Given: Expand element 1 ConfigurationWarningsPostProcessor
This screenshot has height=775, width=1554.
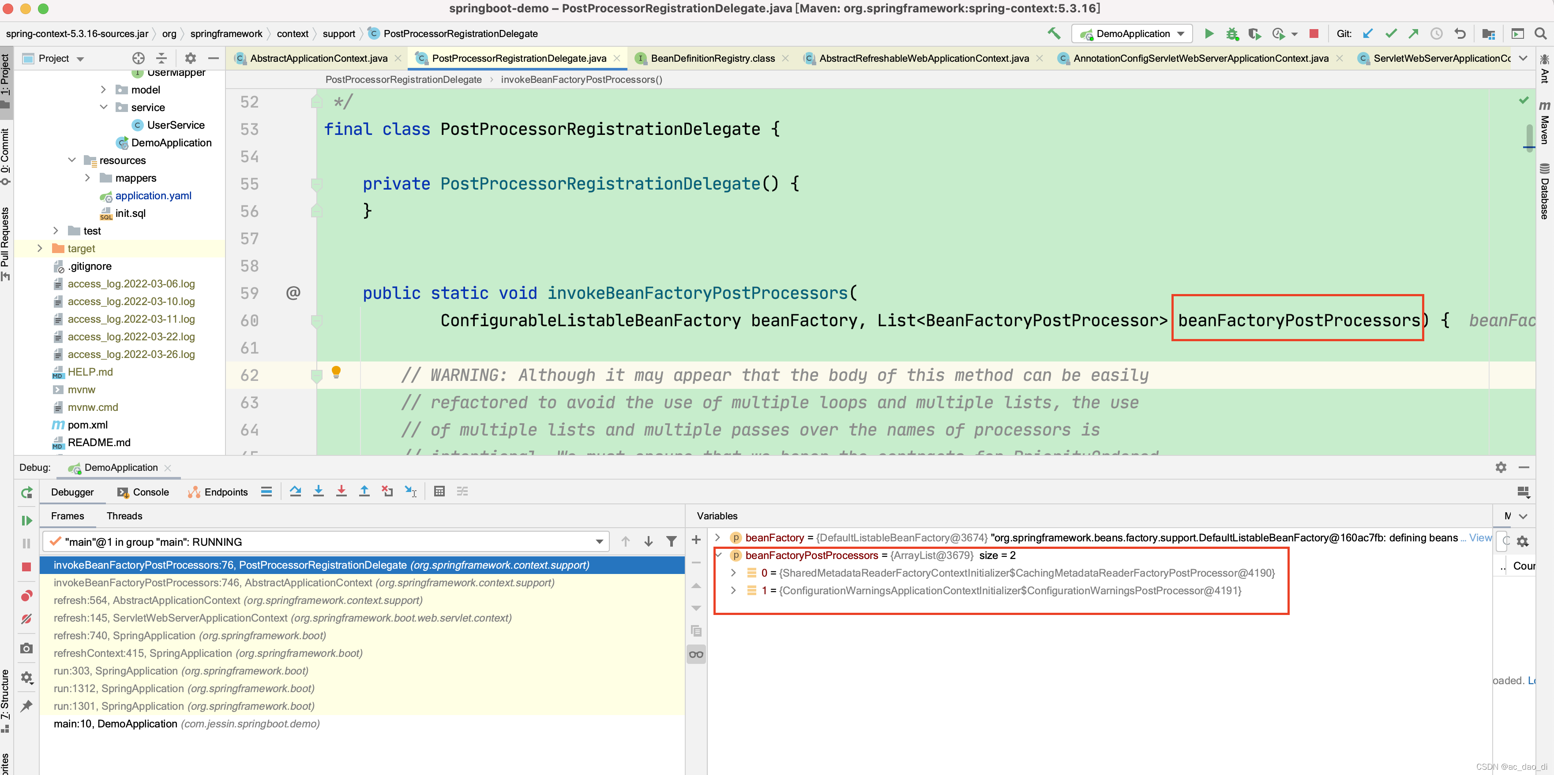Looking at the screenshot, I should pyautogui.click(x=734, y=591).
